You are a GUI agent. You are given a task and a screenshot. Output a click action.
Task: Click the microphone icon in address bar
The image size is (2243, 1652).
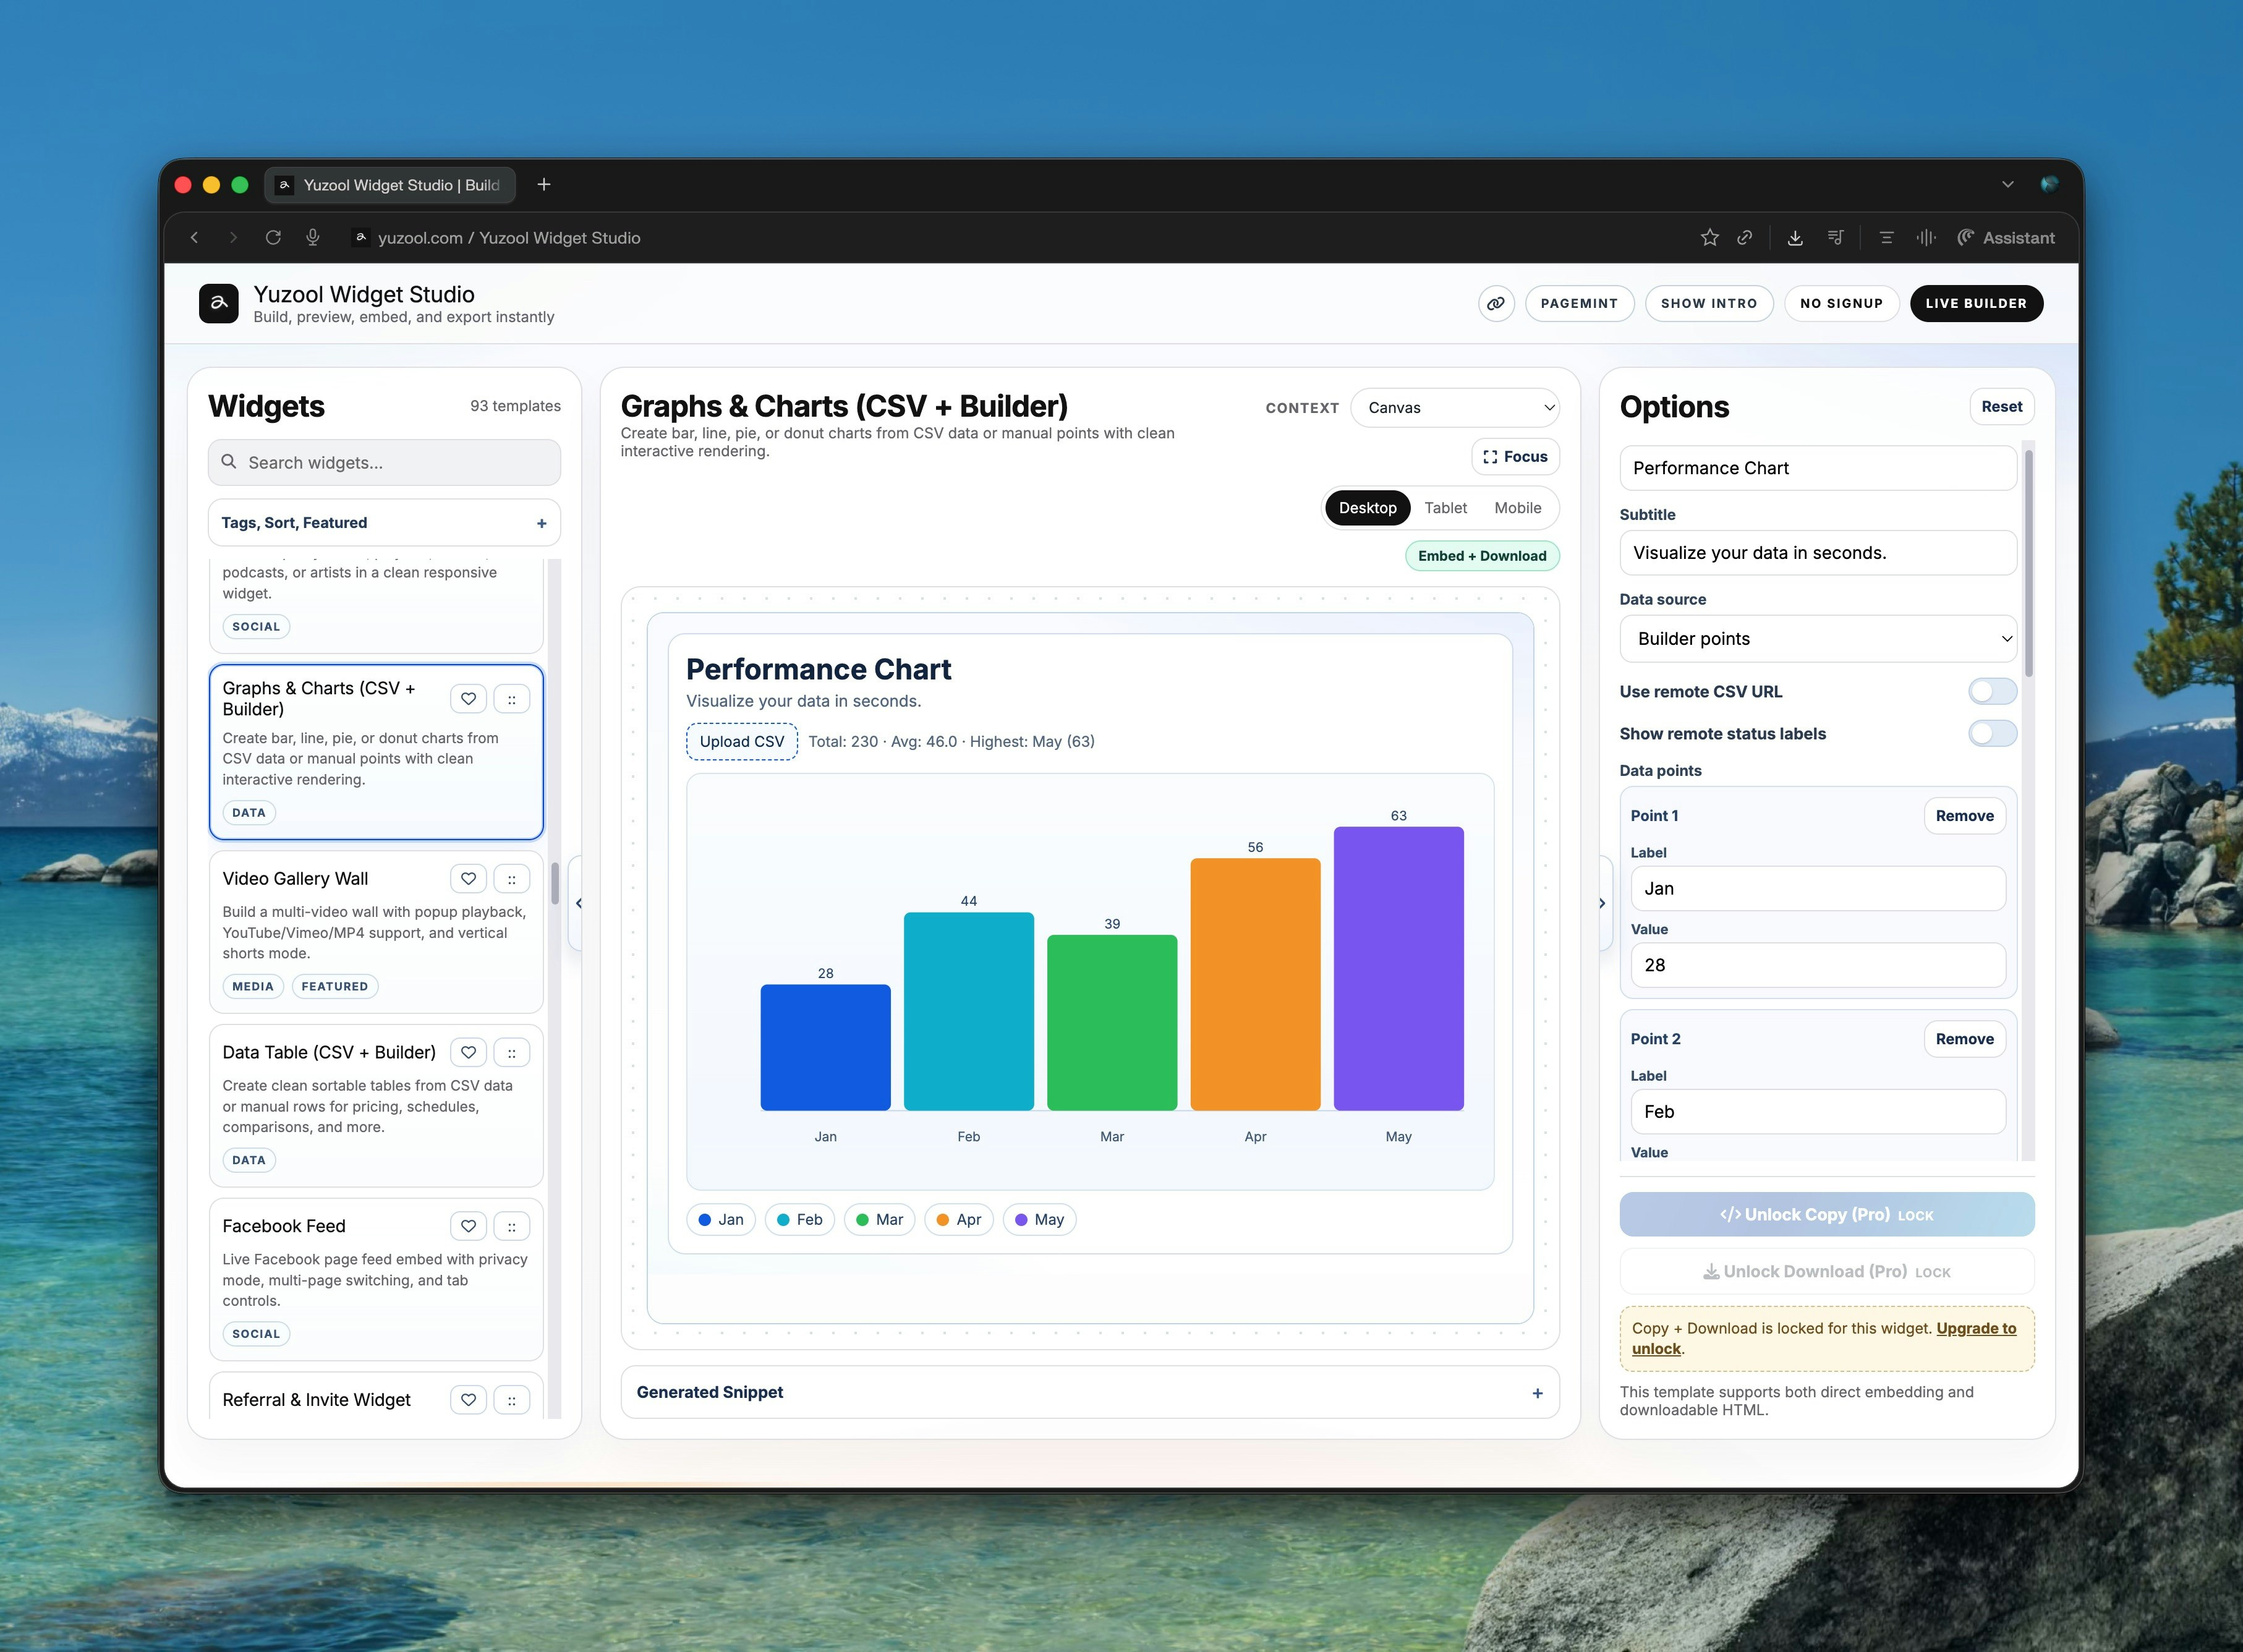(313, 238)
